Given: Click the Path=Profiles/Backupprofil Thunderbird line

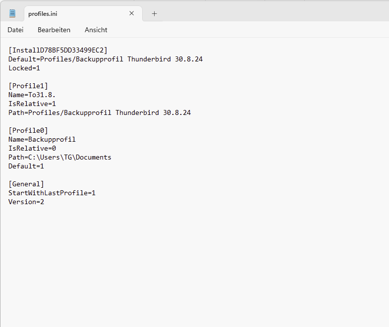Looking at the screenshot, I should 99,112.
